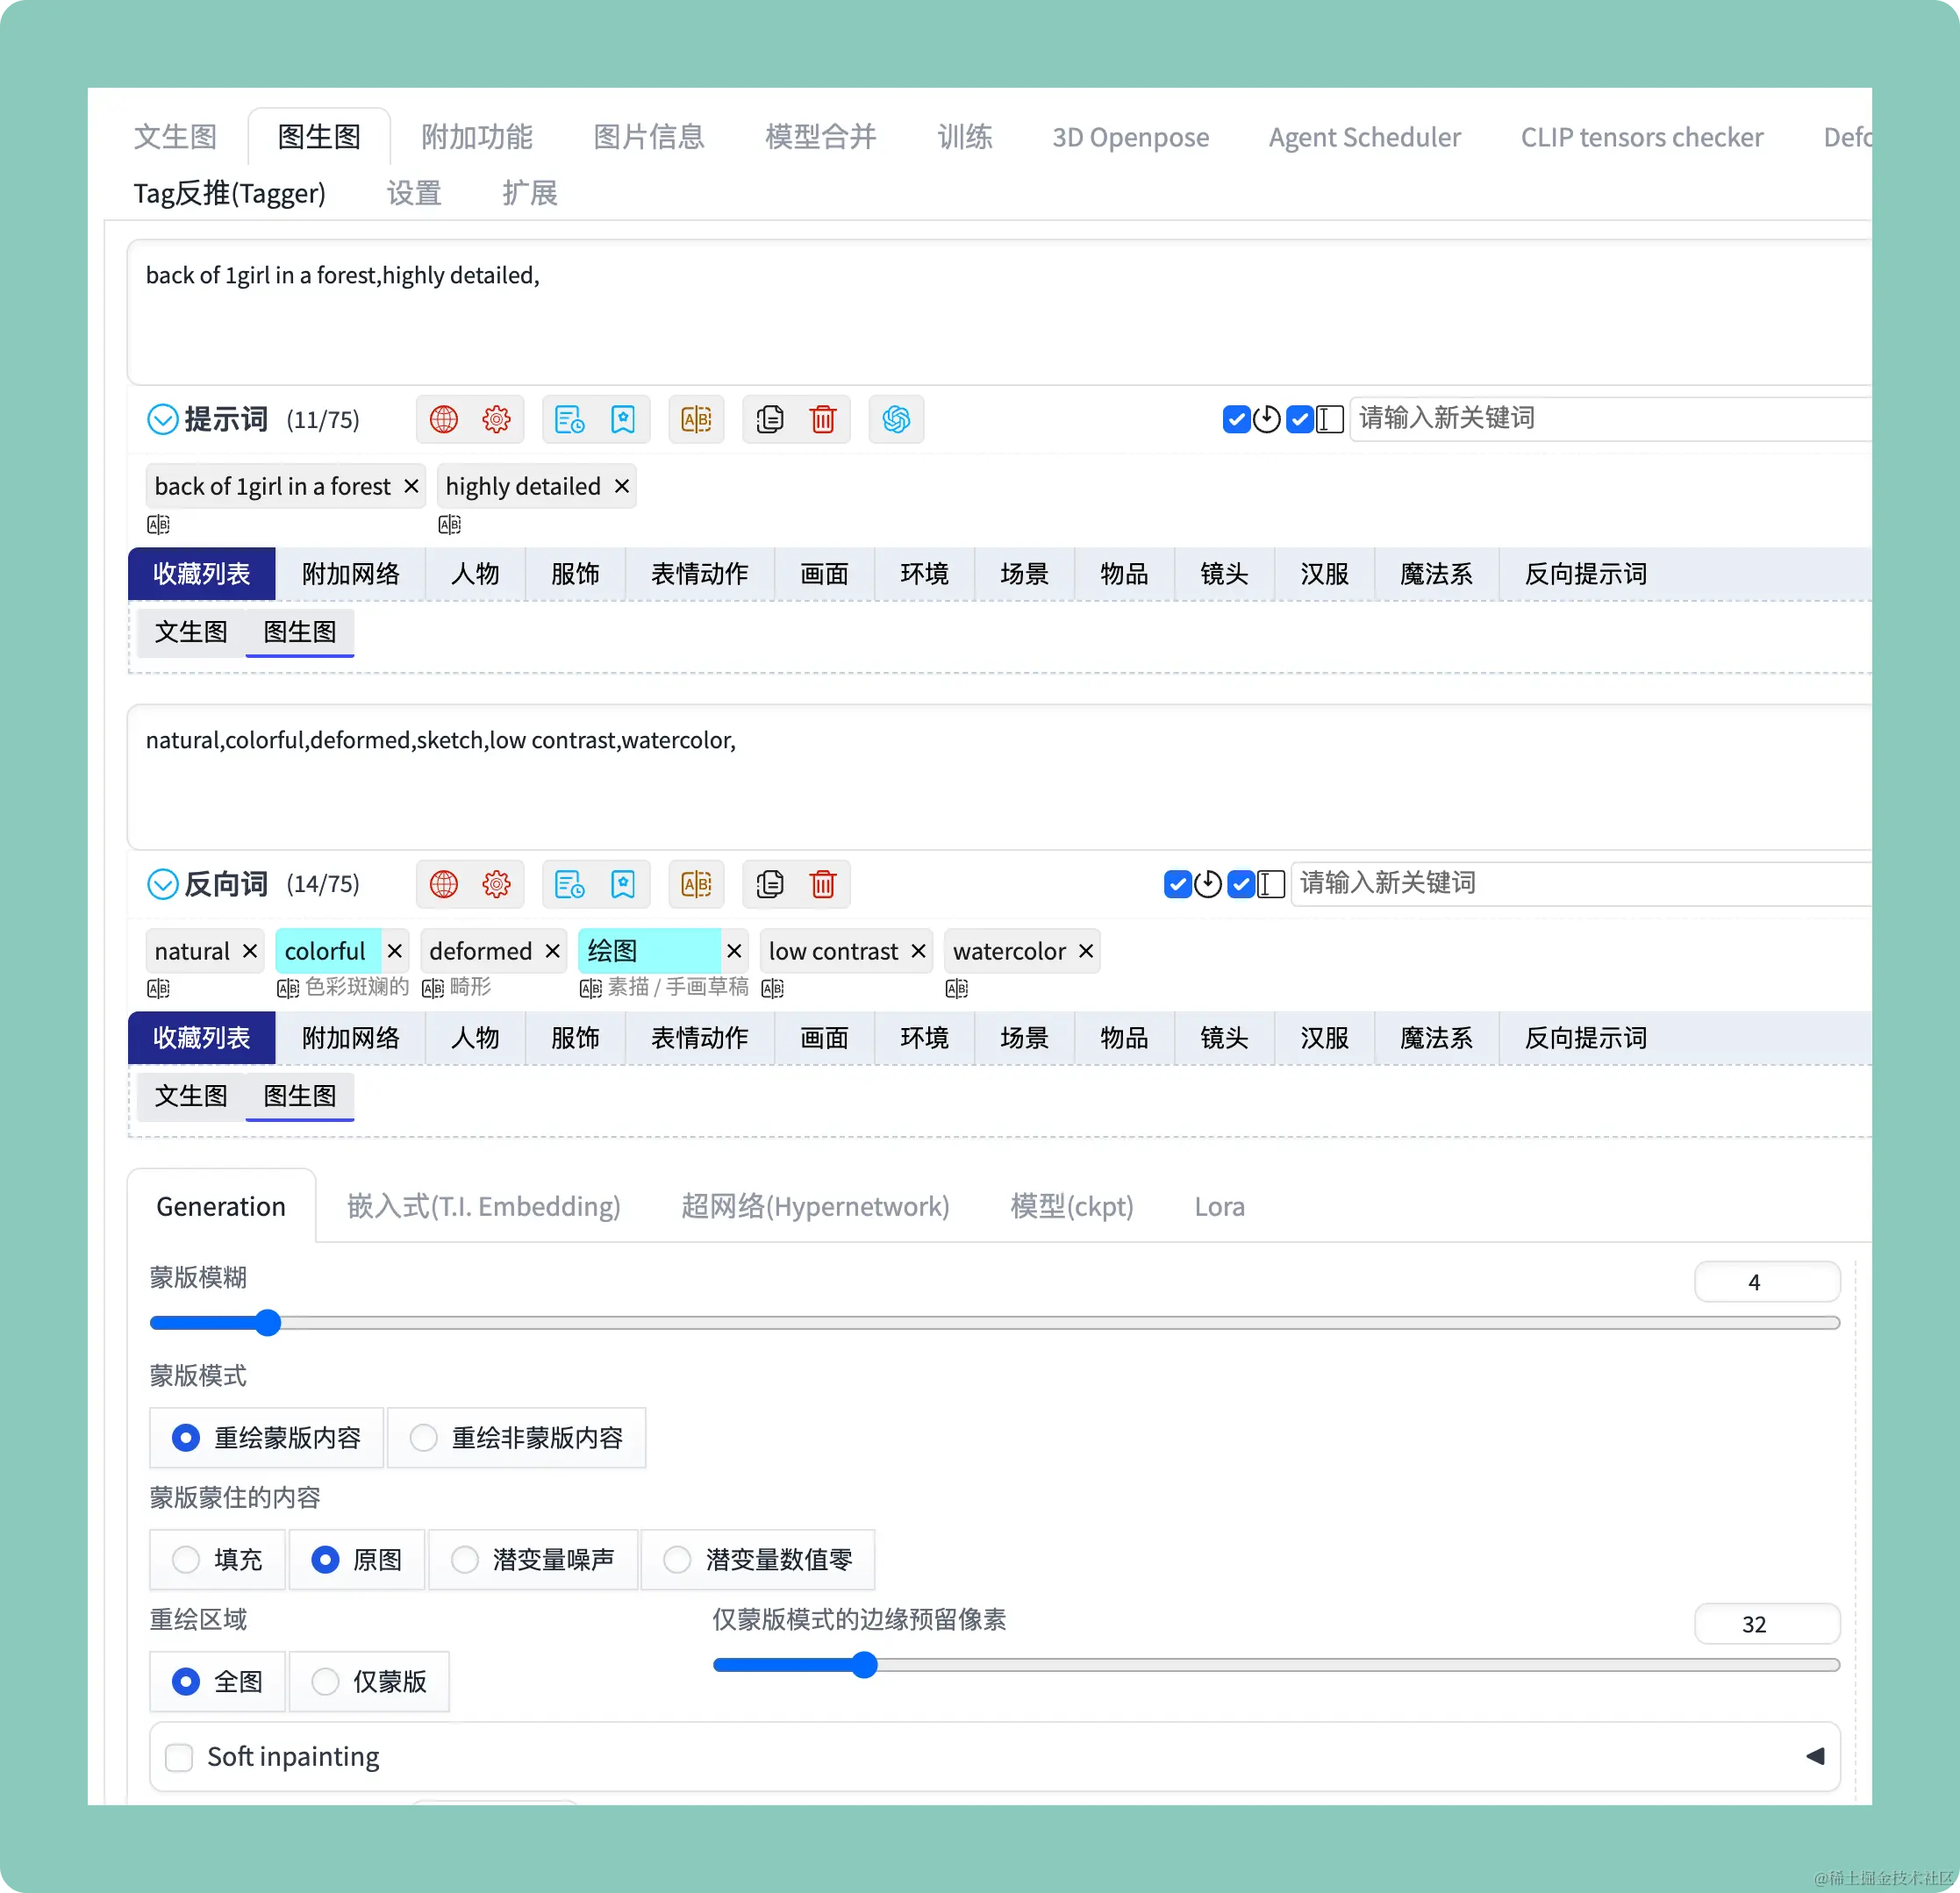Remove the watercolor tag
1960x1893 pixels.
(1086, 951)
